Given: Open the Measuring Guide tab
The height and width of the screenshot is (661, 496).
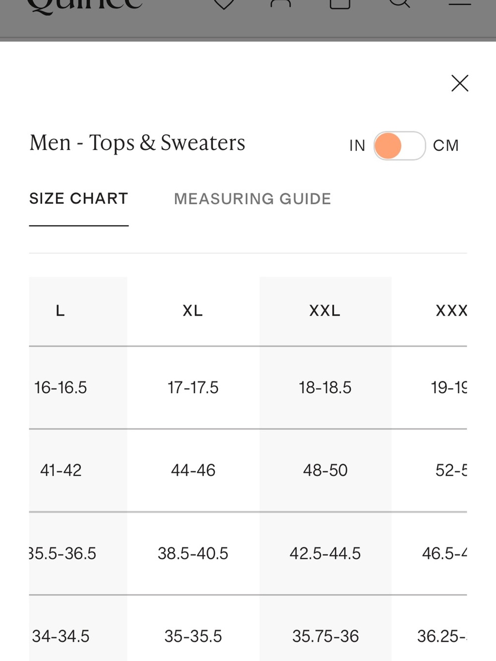Looking at the screenshot, I should (252, 199).
